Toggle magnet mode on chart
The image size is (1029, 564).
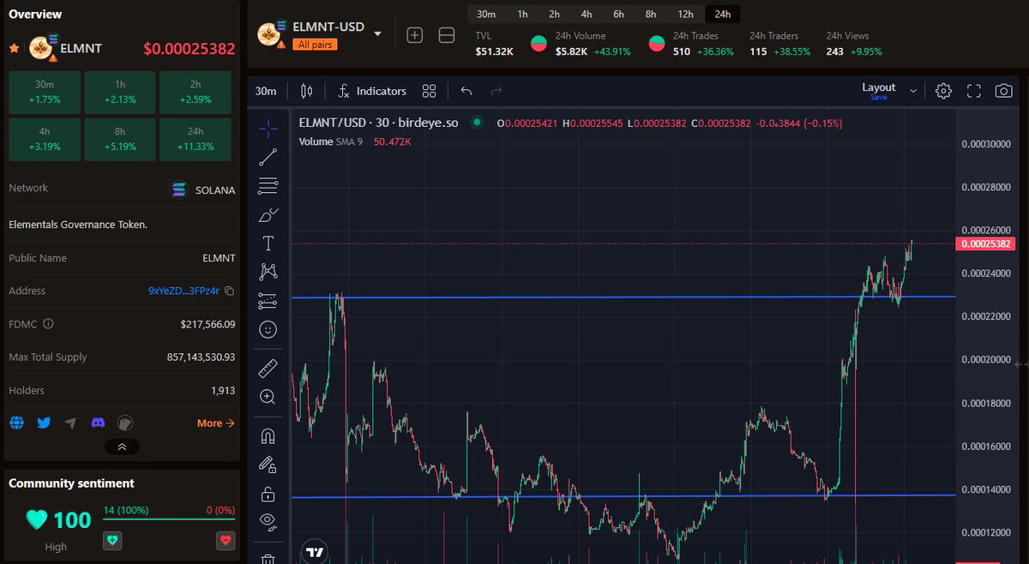pos(268,436)
